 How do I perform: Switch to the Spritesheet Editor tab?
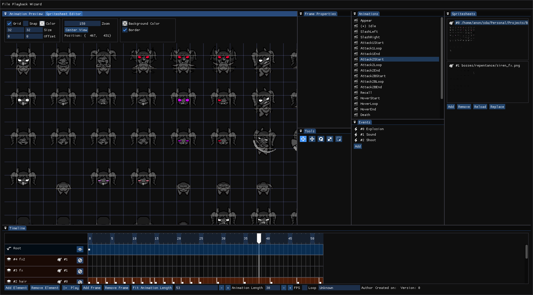[x=63, y=14]
